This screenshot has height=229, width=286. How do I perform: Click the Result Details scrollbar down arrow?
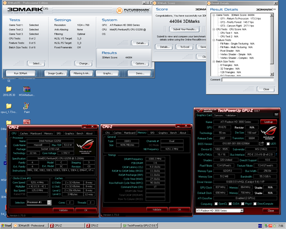click(272, 74)
